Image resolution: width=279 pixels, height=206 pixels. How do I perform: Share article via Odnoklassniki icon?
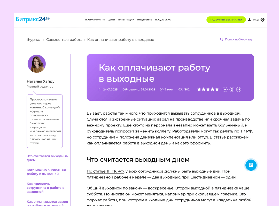(x=232, y=89)
